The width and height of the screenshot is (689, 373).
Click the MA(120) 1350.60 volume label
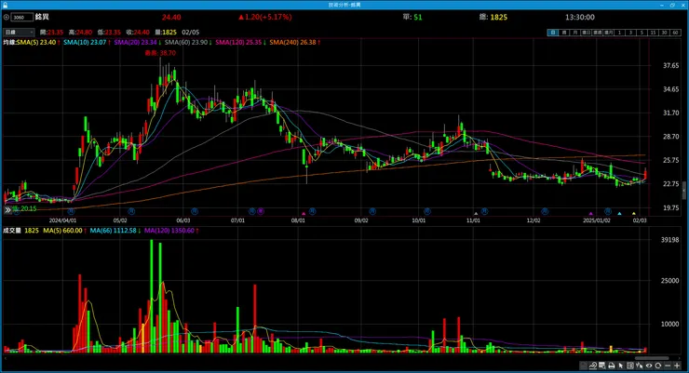[x=171, y=231]
